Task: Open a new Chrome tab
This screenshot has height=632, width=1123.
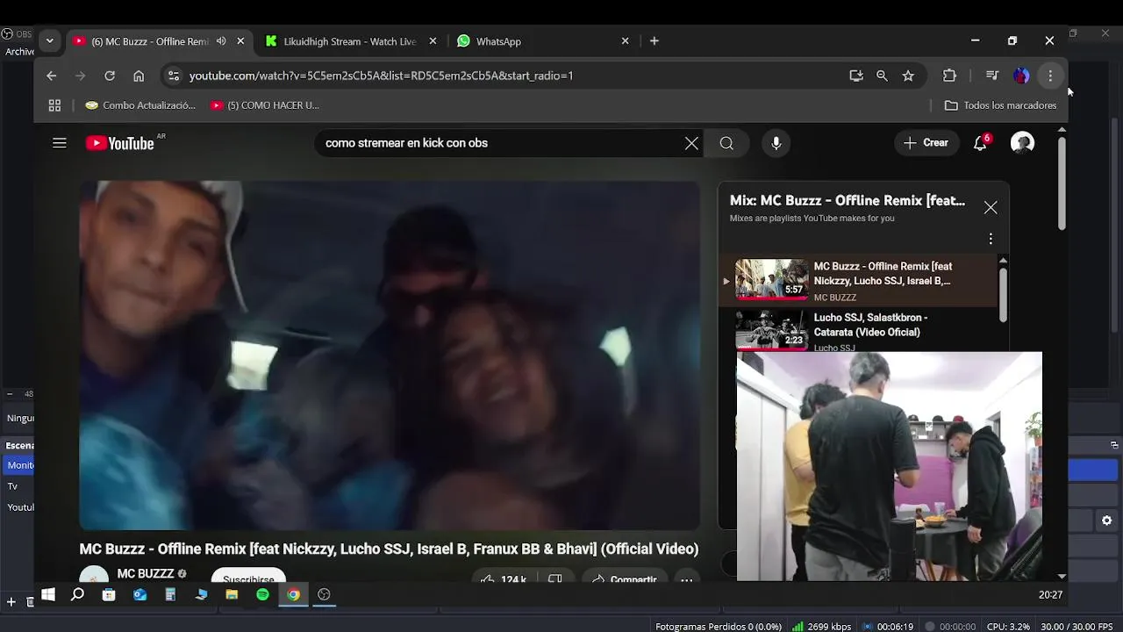Action: [x=654, y=41]
